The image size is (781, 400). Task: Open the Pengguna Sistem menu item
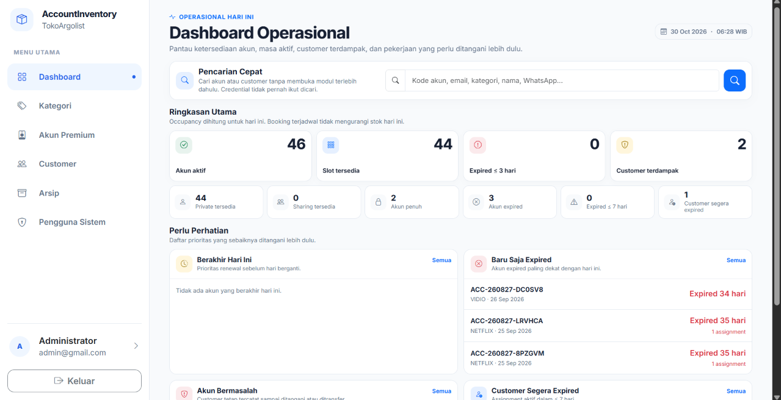coord(74,223)
